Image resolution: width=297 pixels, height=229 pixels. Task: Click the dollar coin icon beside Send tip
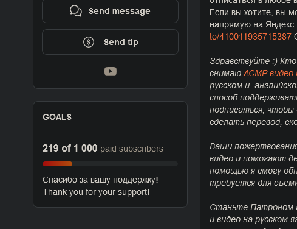pos(89,42)
